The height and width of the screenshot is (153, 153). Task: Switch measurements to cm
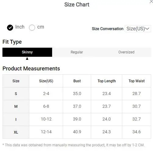coord(32,28)
